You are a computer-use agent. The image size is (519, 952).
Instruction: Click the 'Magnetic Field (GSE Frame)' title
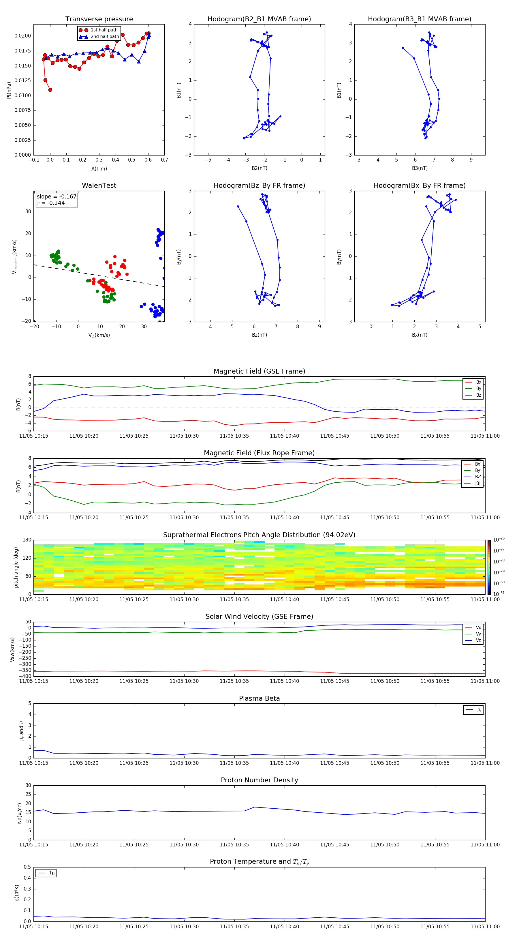click(x=259, y=371)
